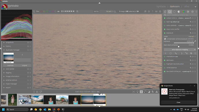The image size is (199, 112).
Task: Choose the drawn mask pencil icon
Action: pos(176,53)
